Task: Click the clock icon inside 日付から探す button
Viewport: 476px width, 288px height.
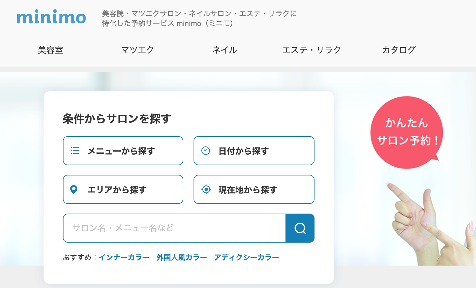Action: tap(206, 150)
